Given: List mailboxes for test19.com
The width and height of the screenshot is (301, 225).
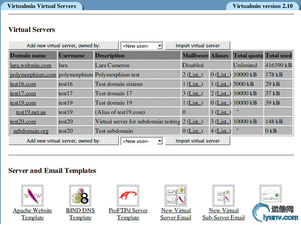Looking at the screenshot, I should tap(195, 103).
